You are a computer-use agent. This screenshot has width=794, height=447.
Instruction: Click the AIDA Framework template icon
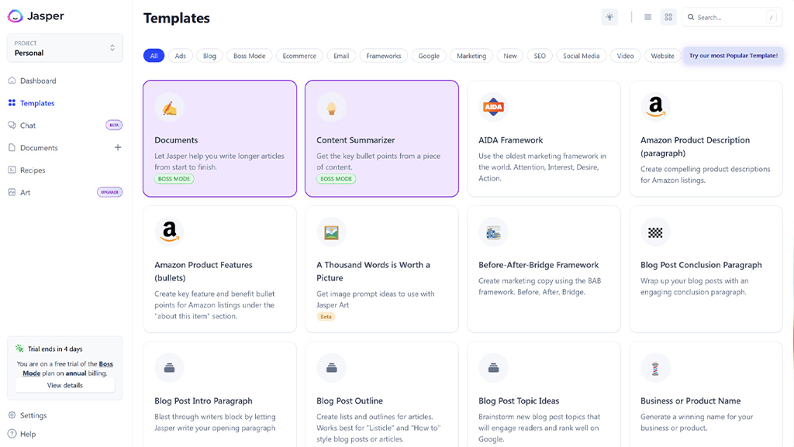coord(493,107)
